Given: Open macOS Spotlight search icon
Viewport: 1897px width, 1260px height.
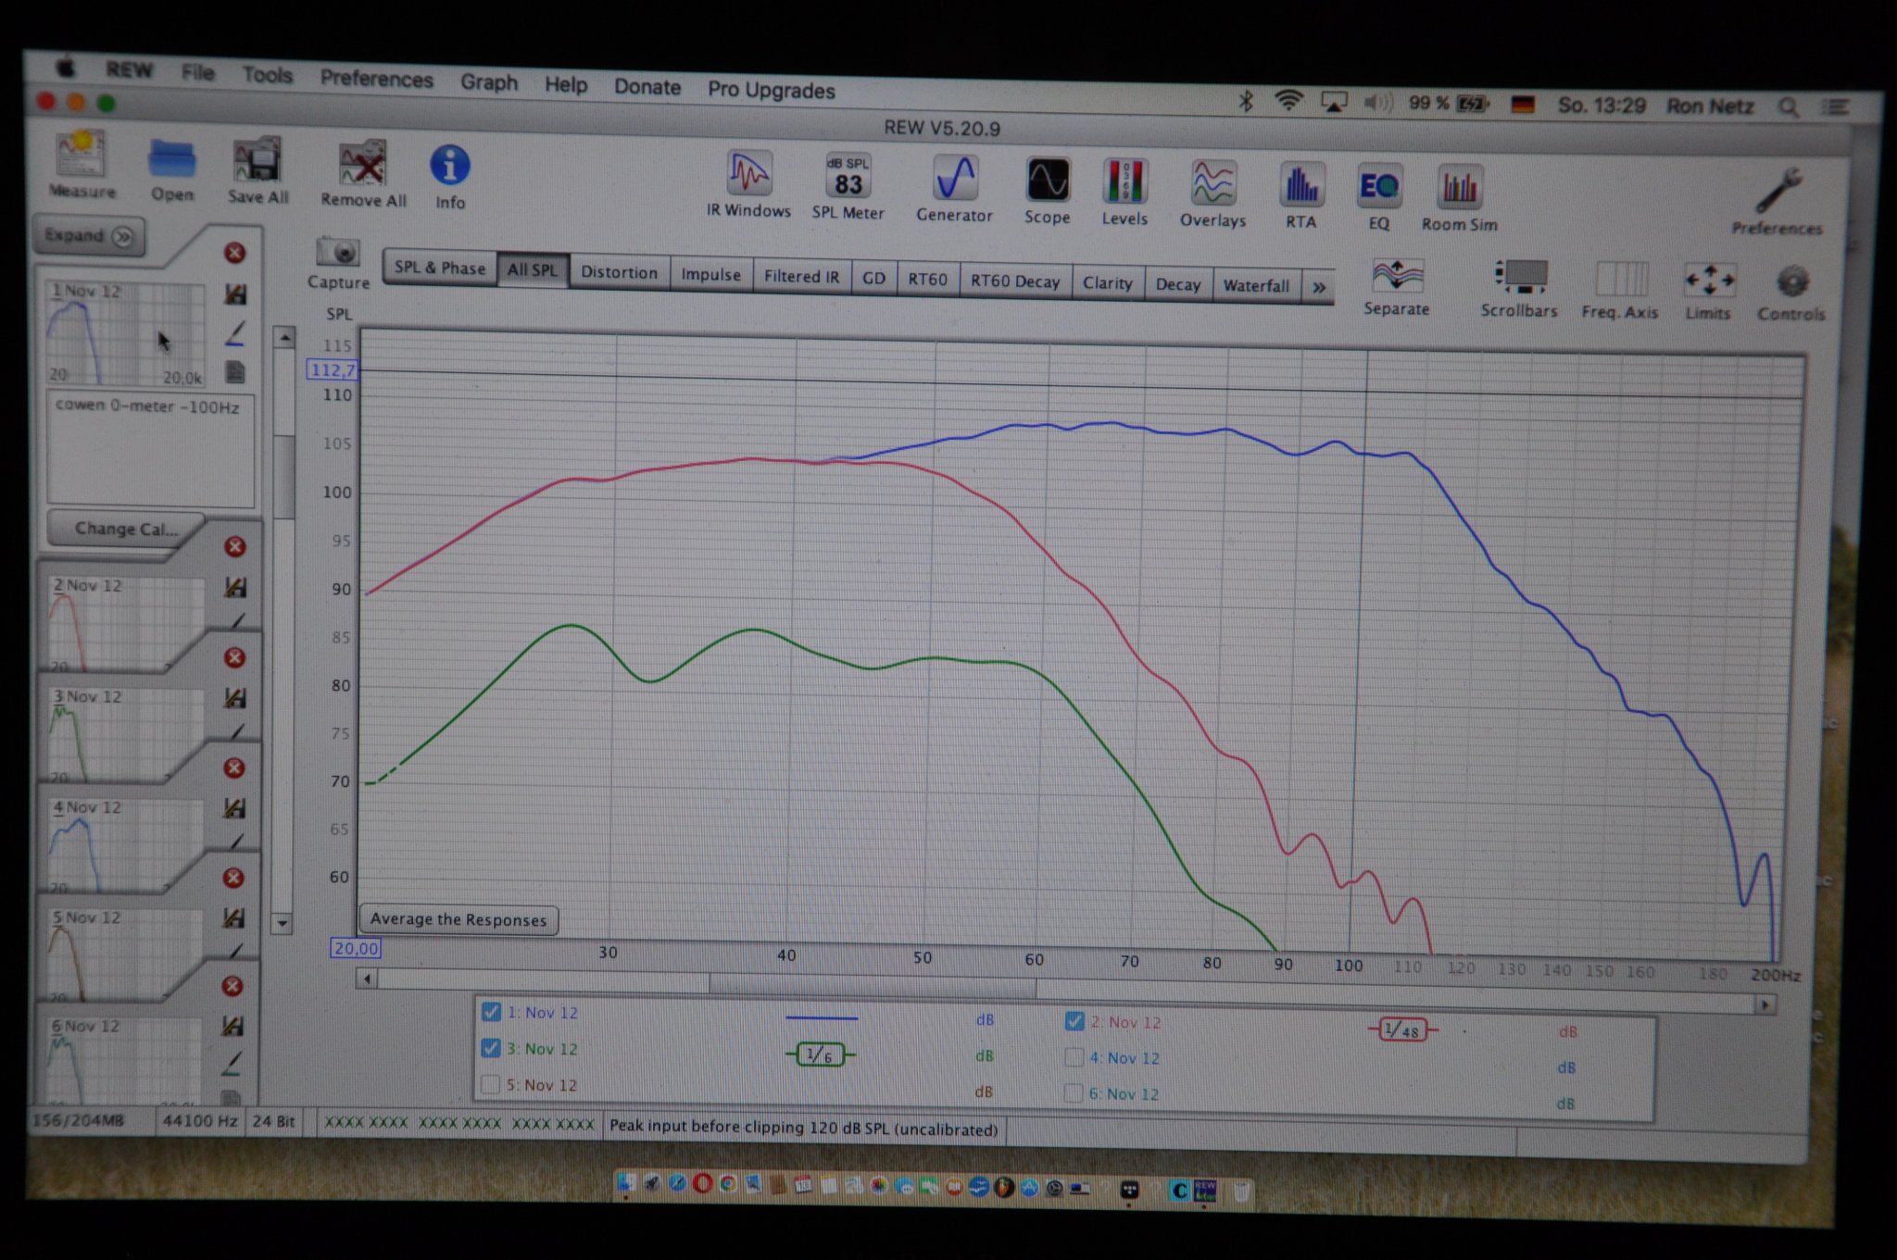Looking at the screenshot, I should click(1790, 107).
